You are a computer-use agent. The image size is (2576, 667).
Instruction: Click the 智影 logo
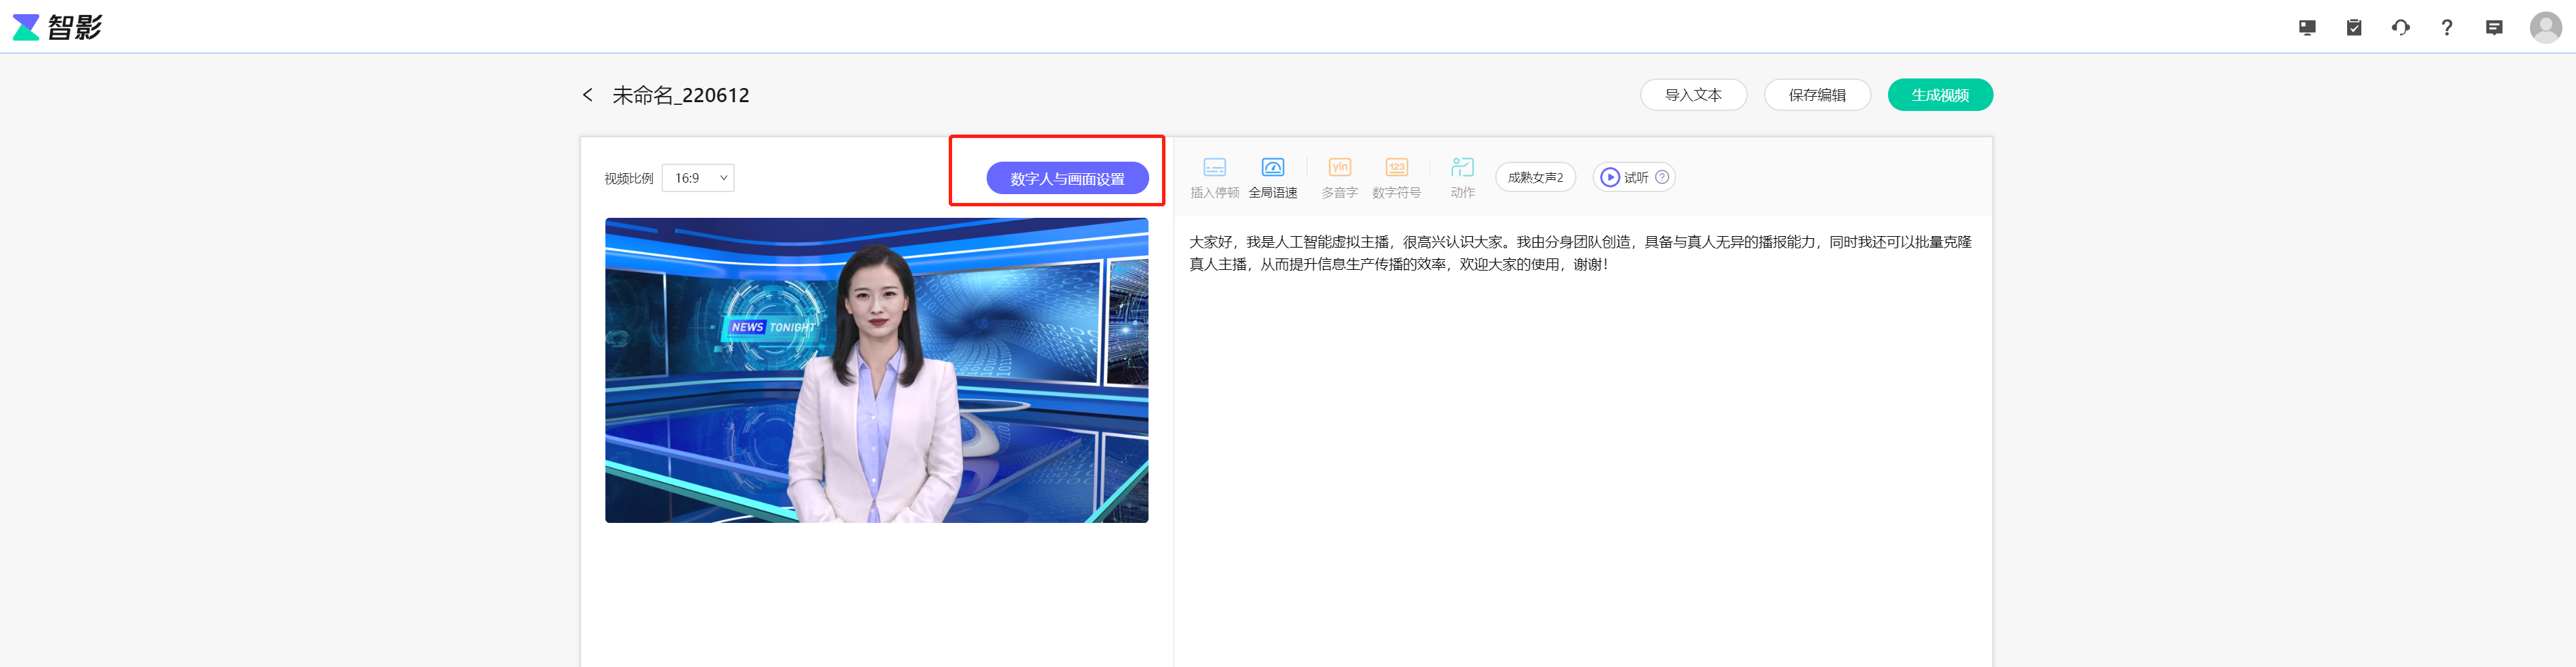[57, 27]
